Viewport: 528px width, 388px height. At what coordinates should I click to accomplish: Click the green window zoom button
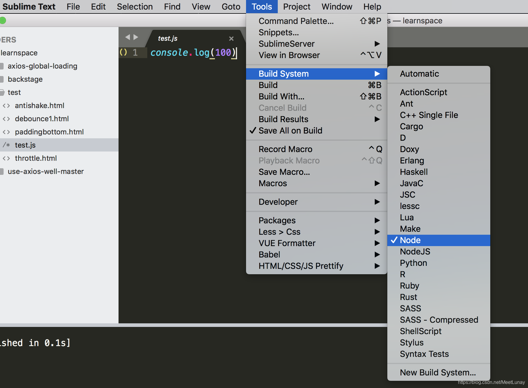click(x=3, y=20)
